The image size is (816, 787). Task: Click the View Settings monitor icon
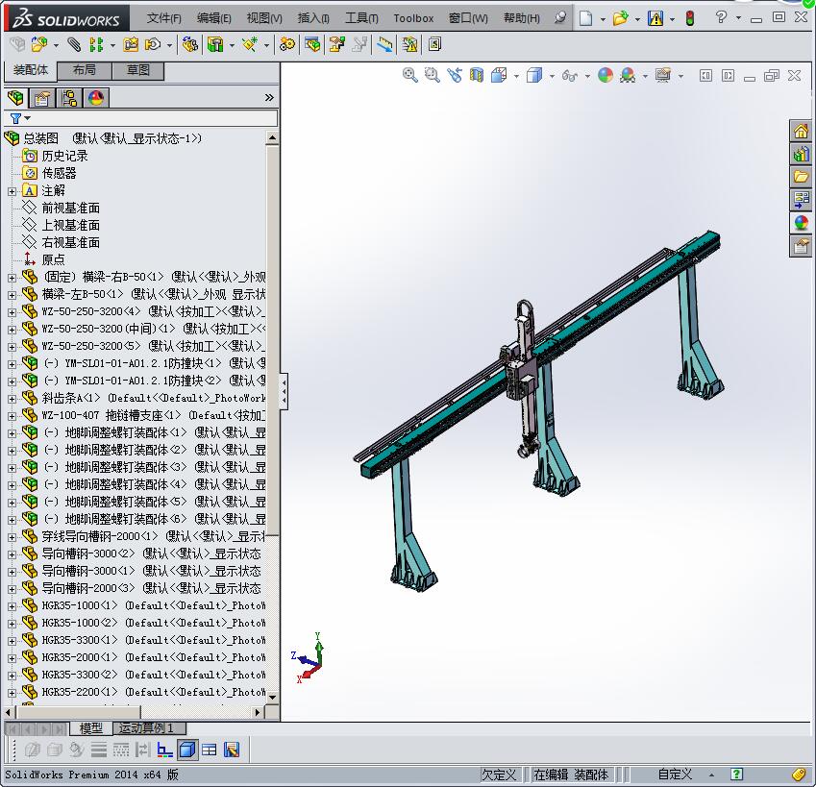tap(663, 75)
